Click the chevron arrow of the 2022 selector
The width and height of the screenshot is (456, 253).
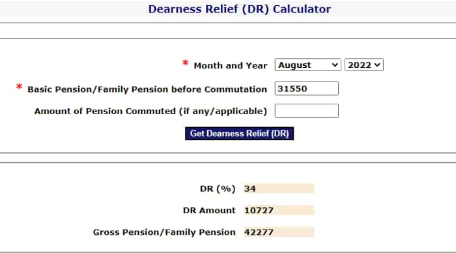pyautogui.click(x=377, y=65)
